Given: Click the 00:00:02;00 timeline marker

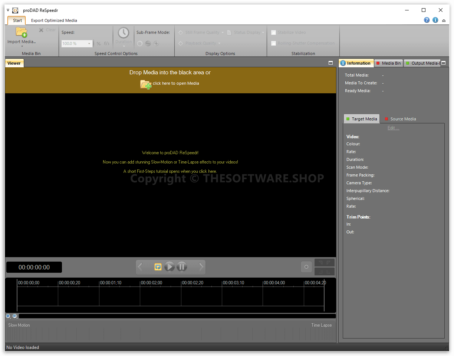Looking at the screenshot, I should tap(151, 283).
